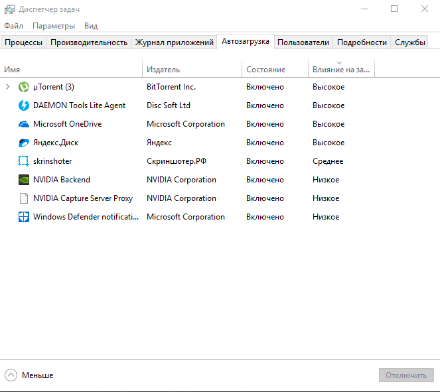
Task: Sort by the Состояние column header
Action: [x=275, y=69]
